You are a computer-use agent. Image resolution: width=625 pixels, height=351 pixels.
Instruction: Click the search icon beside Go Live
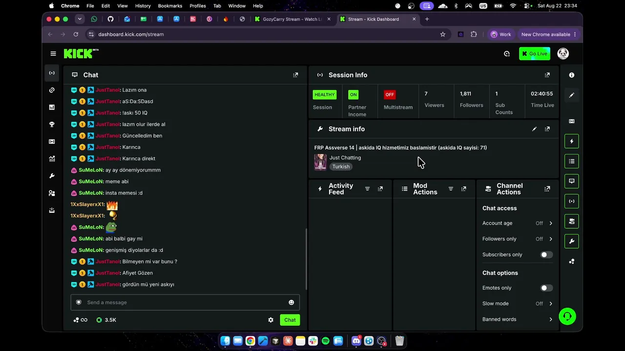(x=507, y=54)
